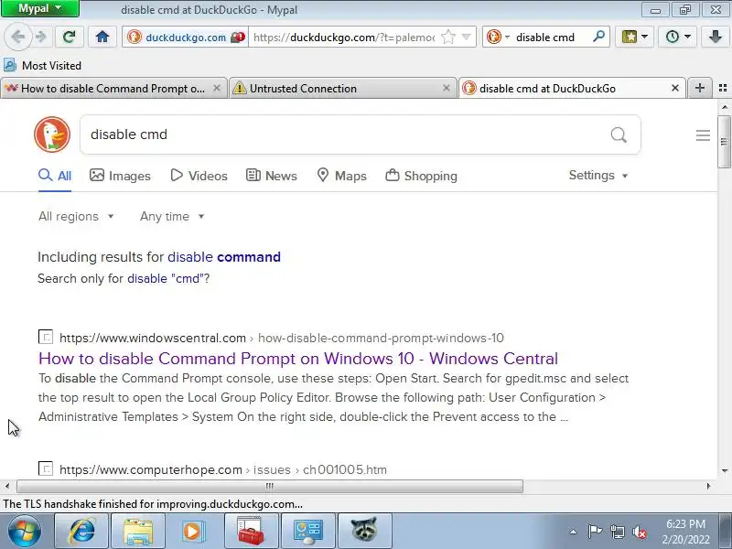
Task: Click the muted volume tray icon
Action: point(640,532)
